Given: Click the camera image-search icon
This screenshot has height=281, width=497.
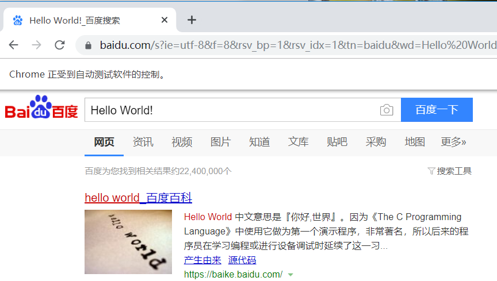Looking at the screenshot, I should pyautogui.click(x=387, y=110).
